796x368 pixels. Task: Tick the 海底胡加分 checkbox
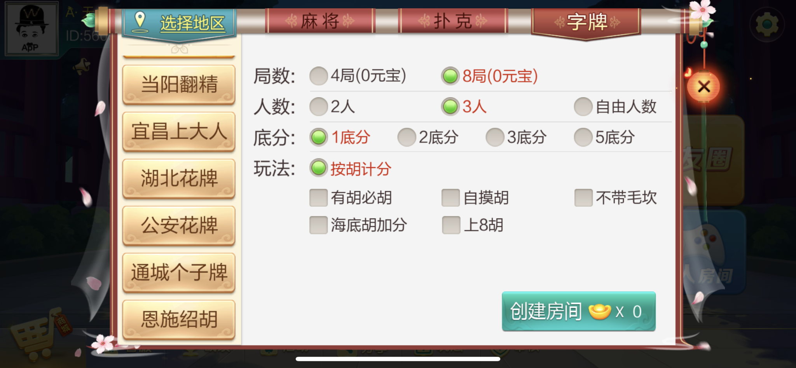coord(358,225)
